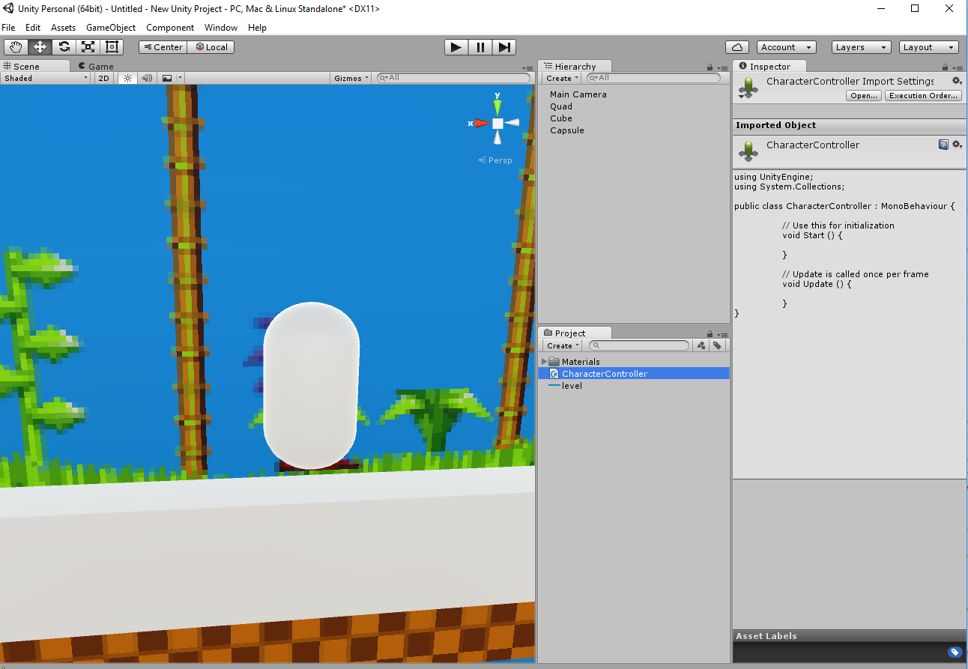This screenshot has width=968, height=669.
Task: Open the GameObject menu
Action: (x=111, y=28)
